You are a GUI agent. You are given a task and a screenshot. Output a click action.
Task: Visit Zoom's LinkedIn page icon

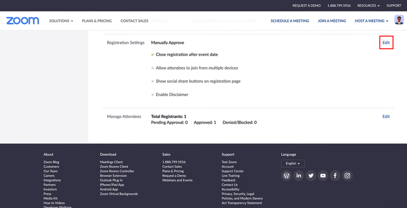(299, 175)
